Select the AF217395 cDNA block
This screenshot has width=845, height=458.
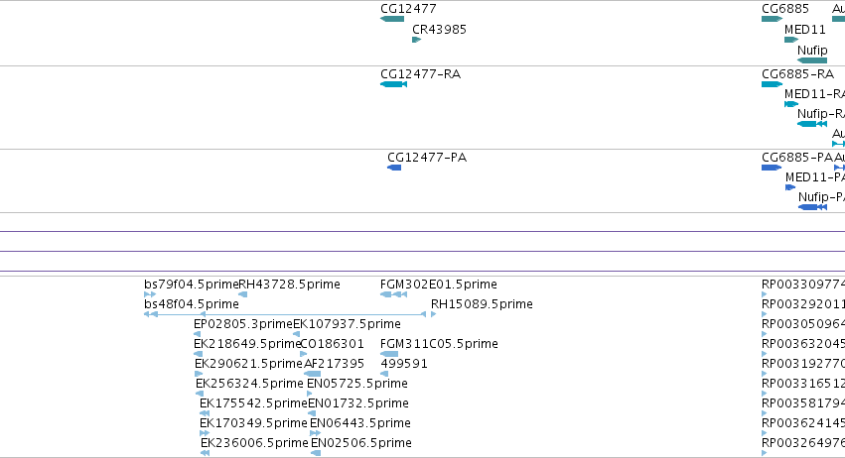pos(313,374)
